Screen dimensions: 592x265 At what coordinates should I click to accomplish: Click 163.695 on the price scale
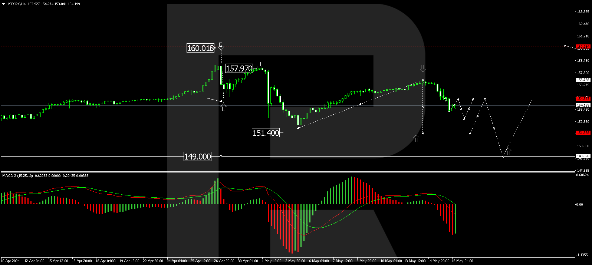pos(583,12)
